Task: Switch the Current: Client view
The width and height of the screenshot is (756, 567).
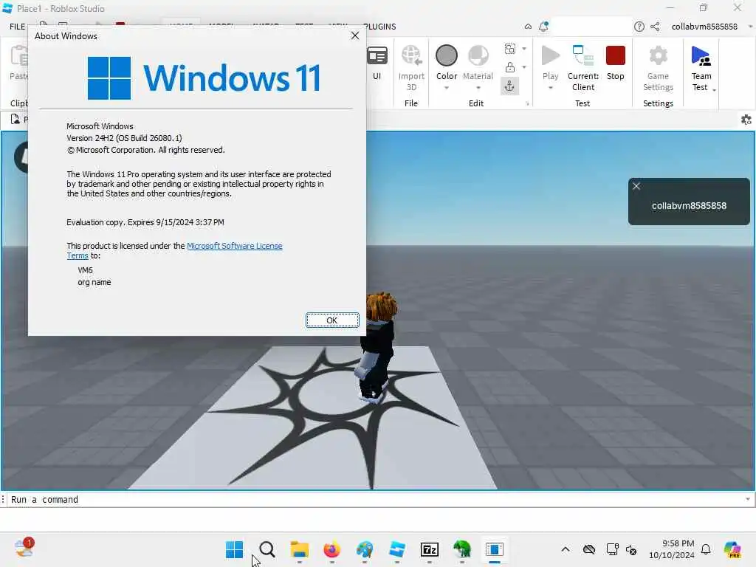Action: (x=583, y=67)
